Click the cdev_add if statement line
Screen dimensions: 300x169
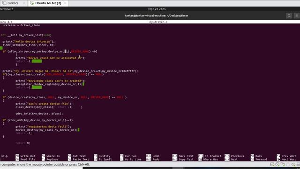point(37,120)
